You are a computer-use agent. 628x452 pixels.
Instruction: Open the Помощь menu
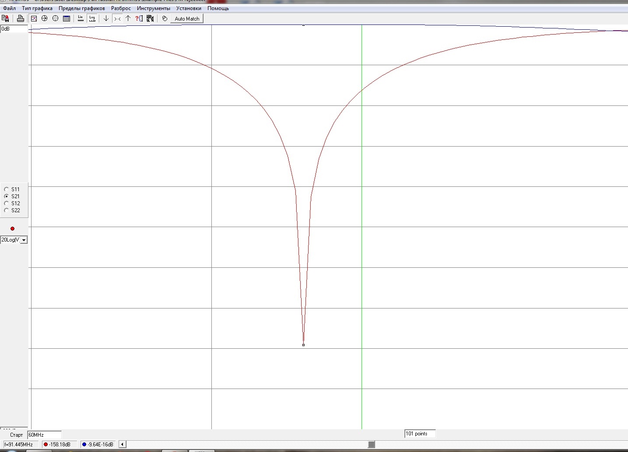[218, 8]
